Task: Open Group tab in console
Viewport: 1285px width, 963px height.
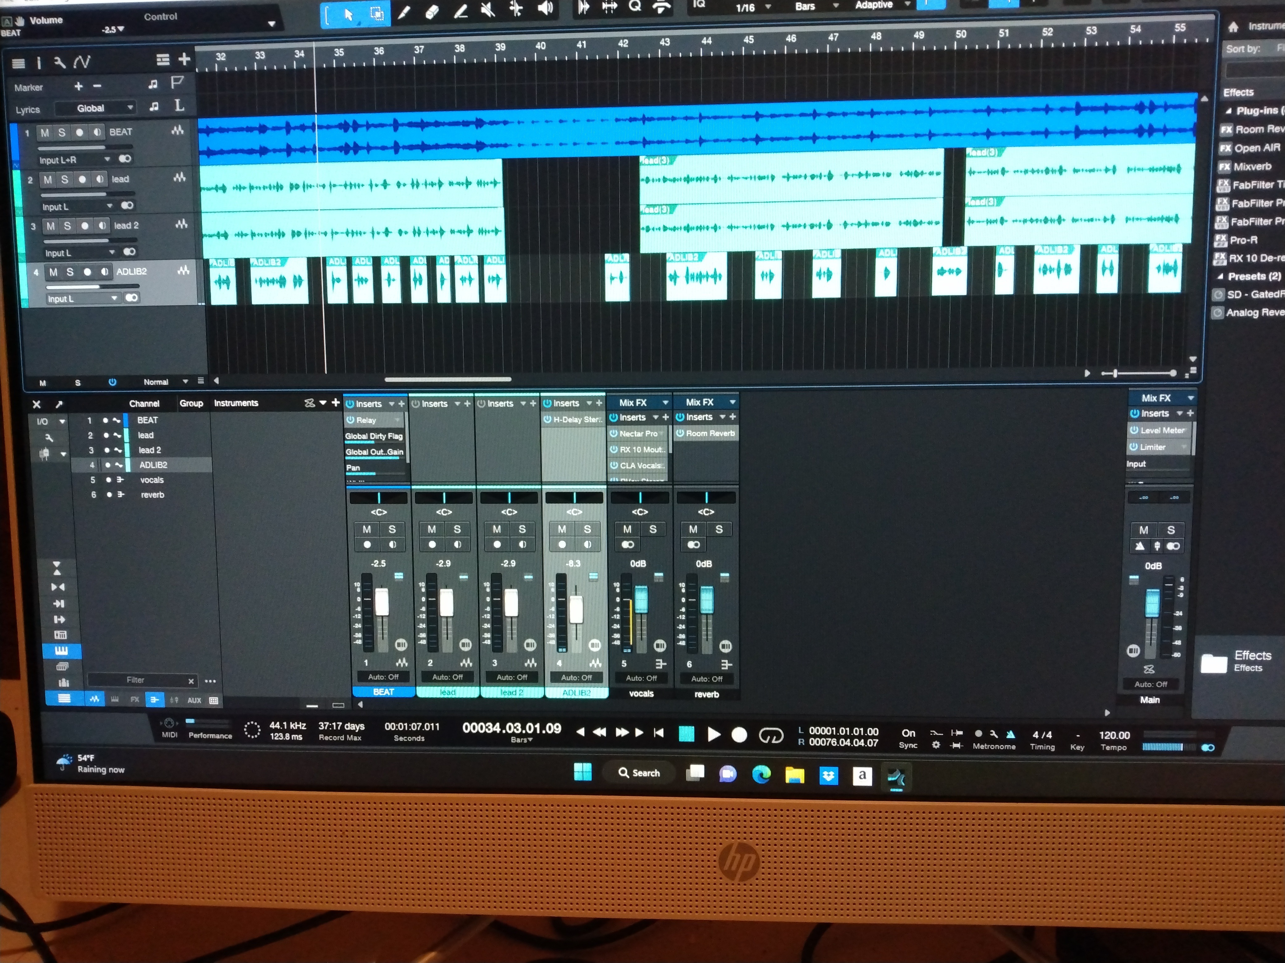Action: coord(191,403)
